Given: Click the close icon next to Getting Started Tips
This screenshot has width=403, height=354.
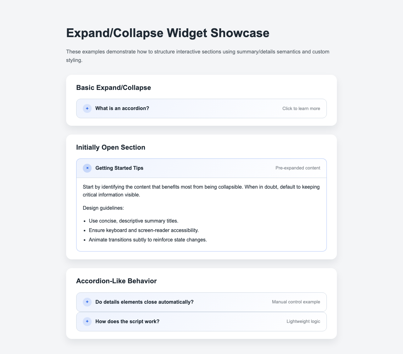Looking at the screenshot, I should (87, 168).
